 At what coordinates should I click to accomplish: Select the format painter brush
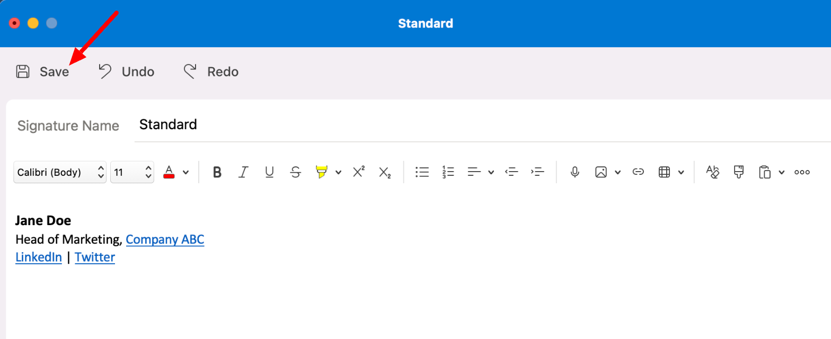(739, 172)
